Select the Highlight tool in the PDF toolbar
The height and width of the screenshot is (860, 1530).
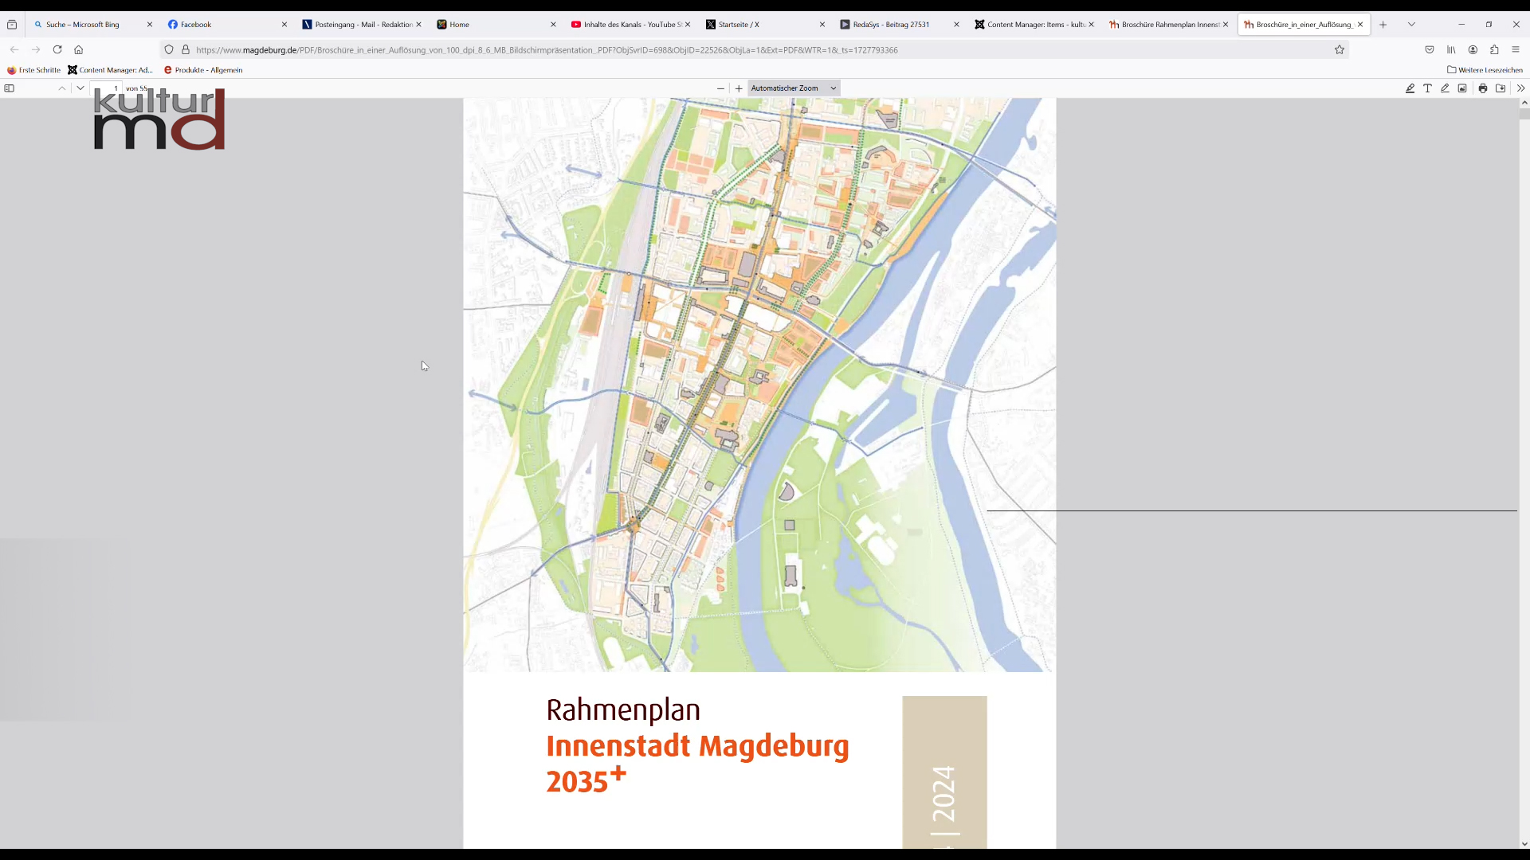[1410, 88]
